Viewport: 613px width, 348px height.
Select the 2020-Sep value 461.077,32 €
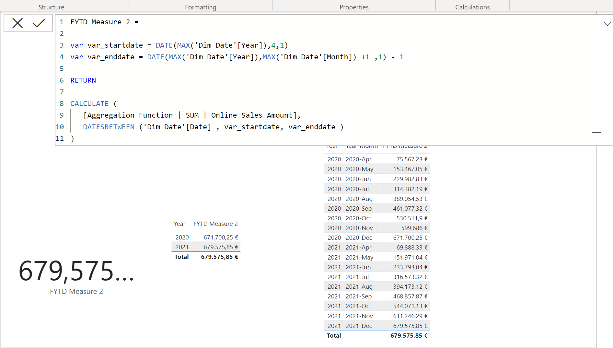click(x=410, y=209)
